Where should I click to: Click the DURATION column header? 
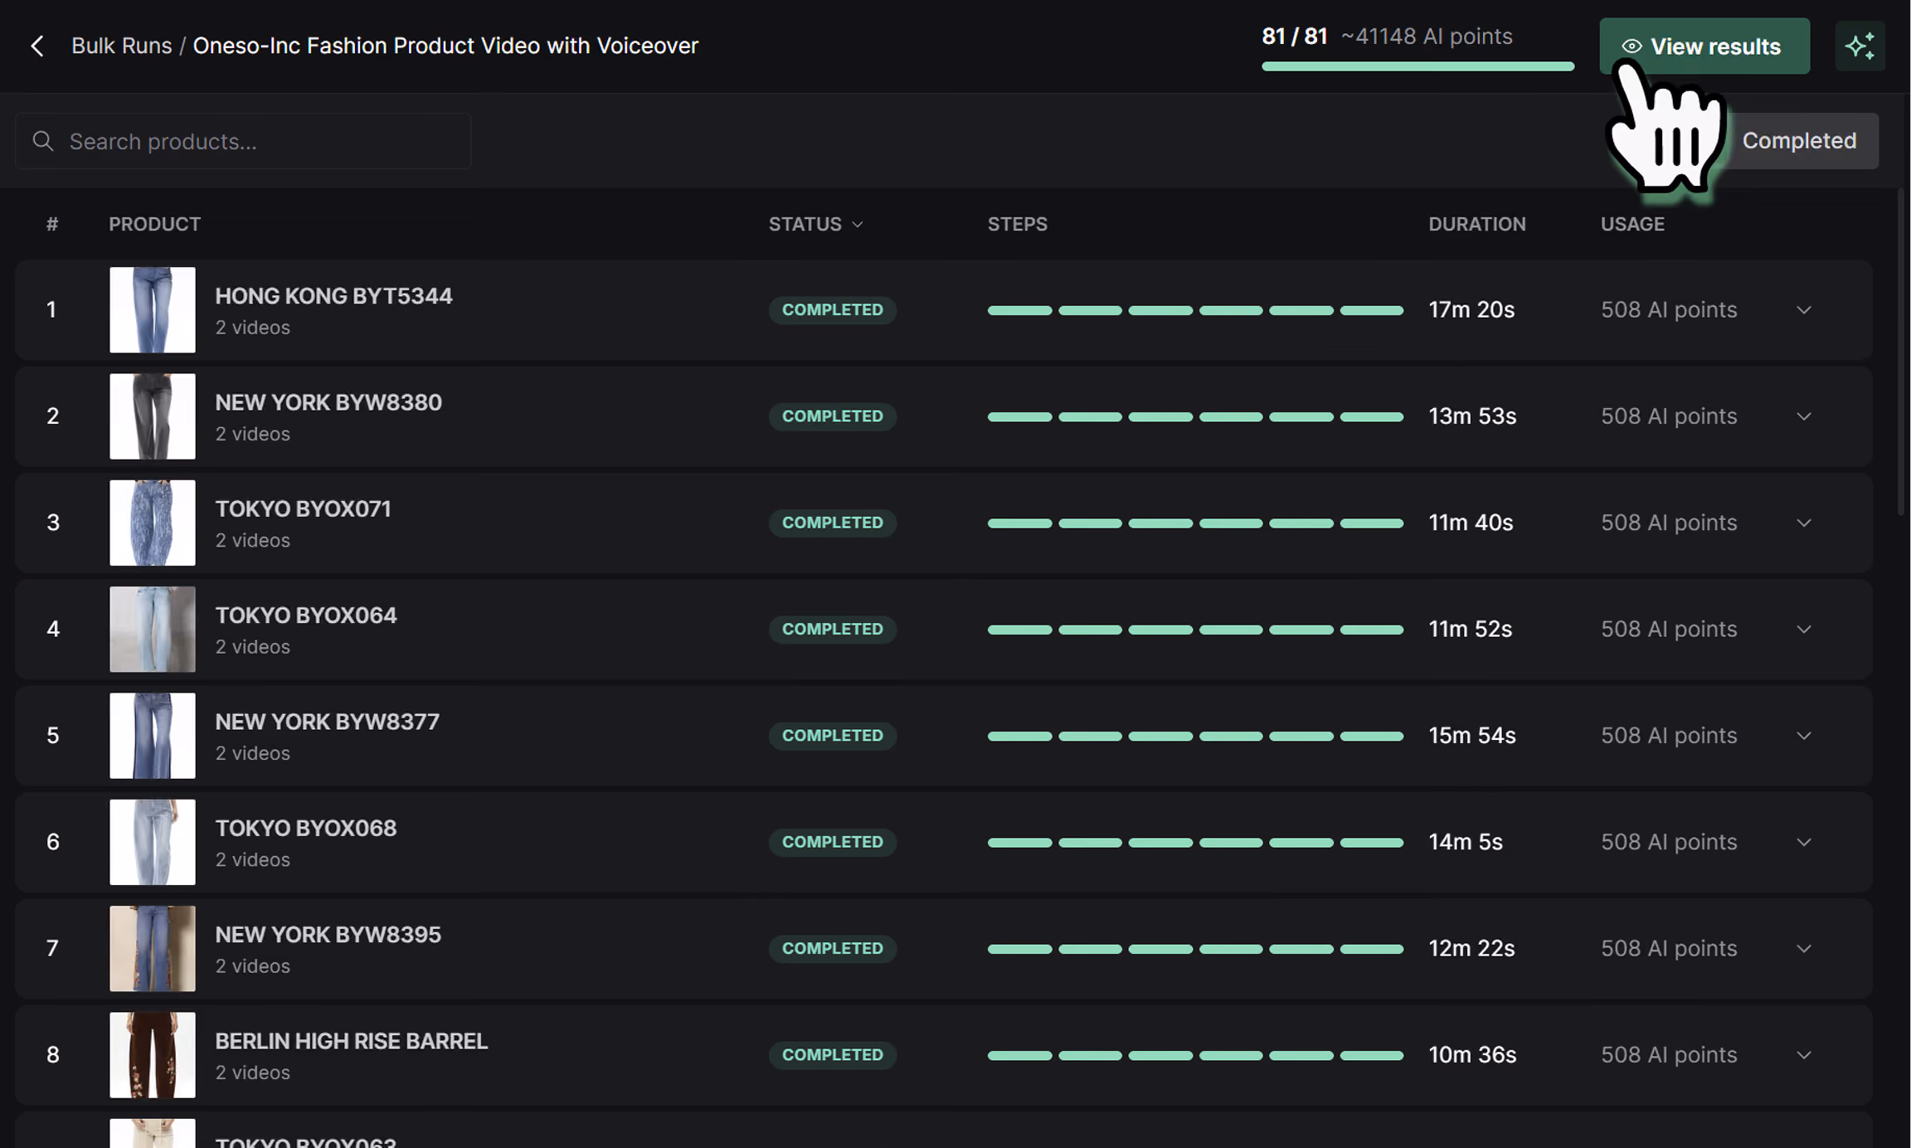[1476, 224]
